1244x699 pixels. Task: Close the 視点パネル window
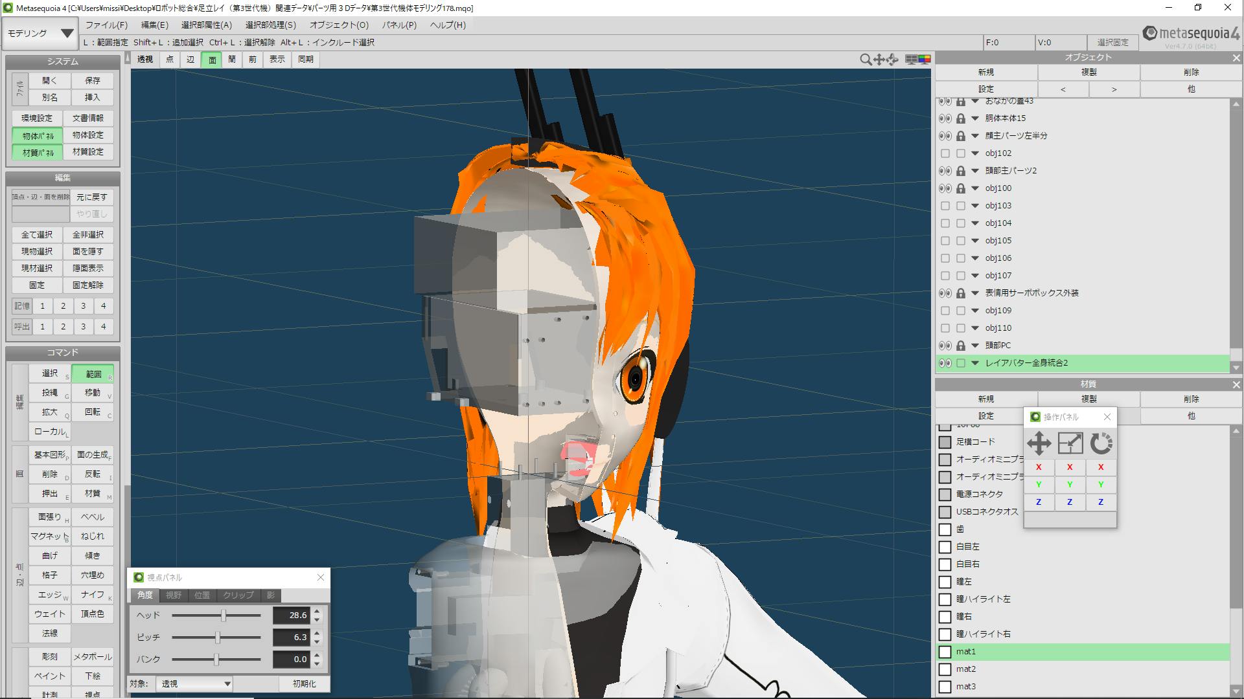[x=320, y=577]
